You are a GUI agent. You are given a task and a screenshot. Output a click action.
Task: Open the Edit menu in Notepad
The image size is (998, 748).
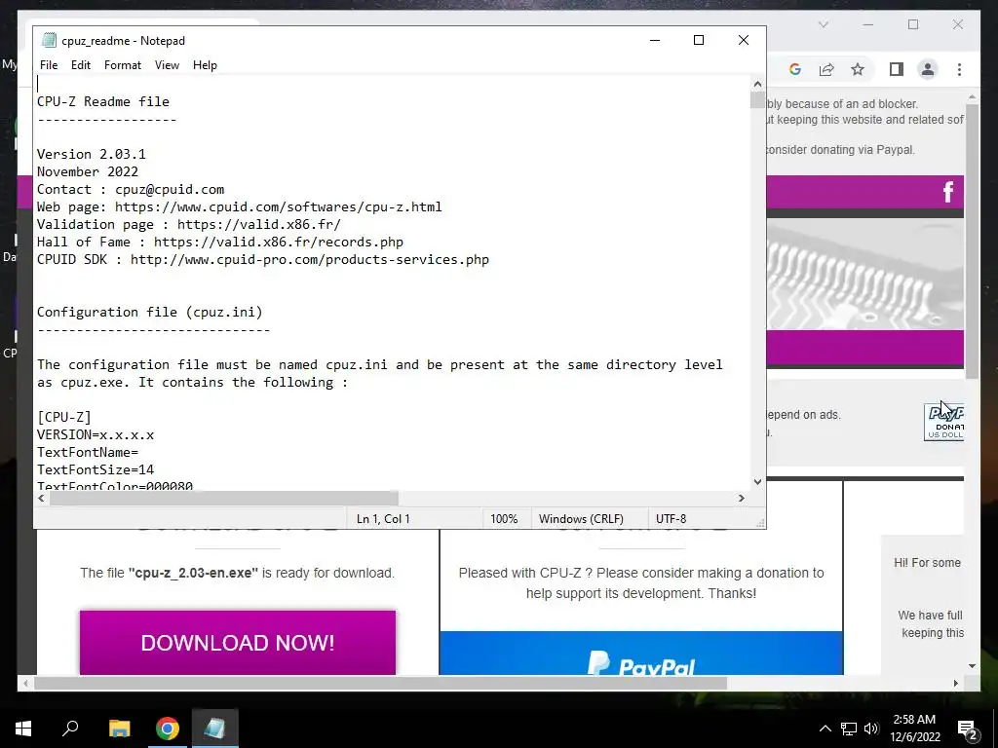(80, 65)
